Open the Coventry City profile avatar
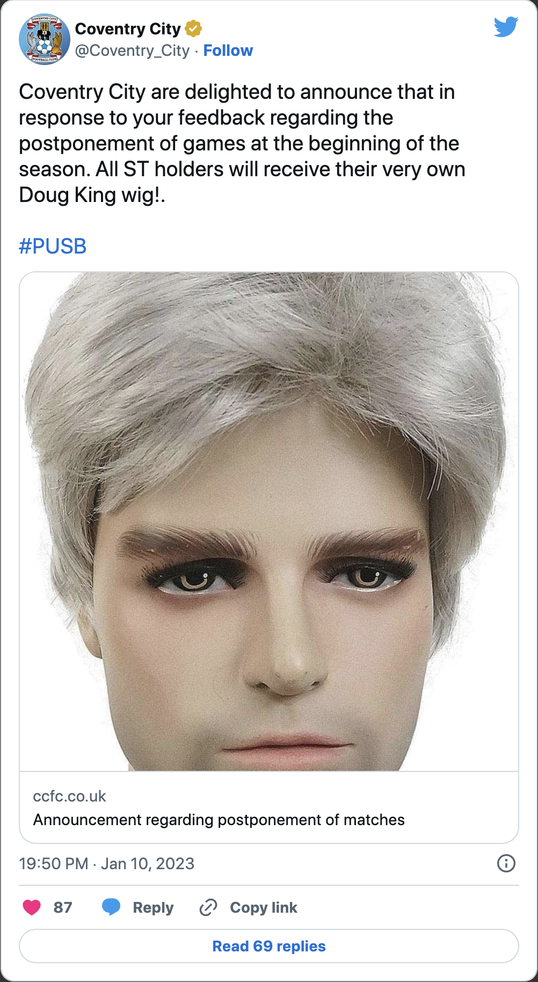The width and height of the screenshot is (538, 982). [x=45, y=39]
